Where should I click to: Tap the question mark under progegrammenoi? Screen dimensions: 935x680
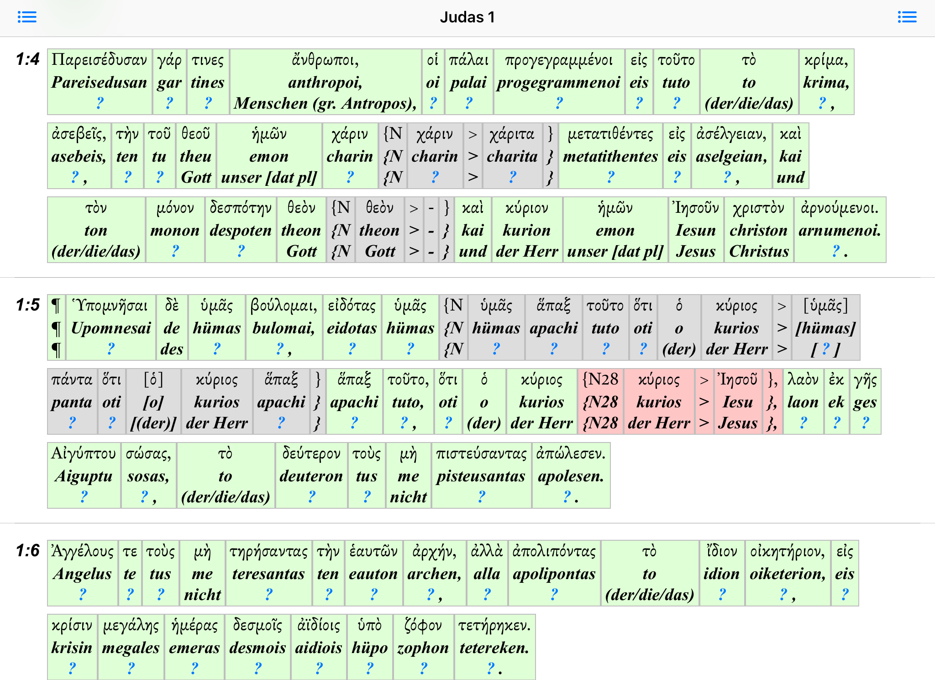559,103
